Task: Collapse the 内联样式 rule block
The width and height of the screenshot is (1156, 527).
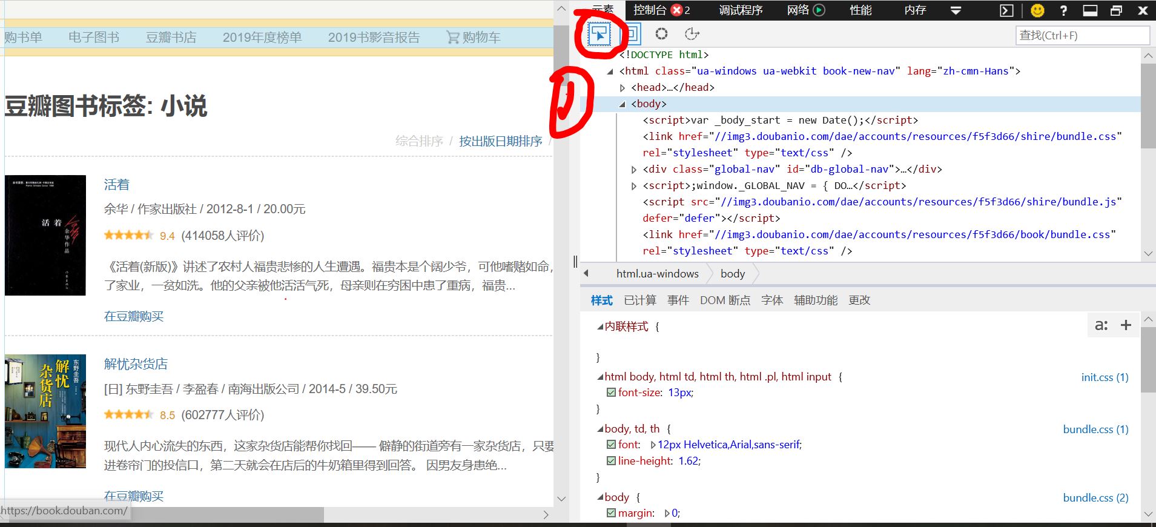Action: coord(600,326)
